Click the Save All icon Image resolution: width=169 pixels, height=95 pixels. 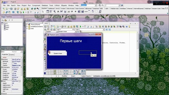pyautogui.click(x=15, y=9)
